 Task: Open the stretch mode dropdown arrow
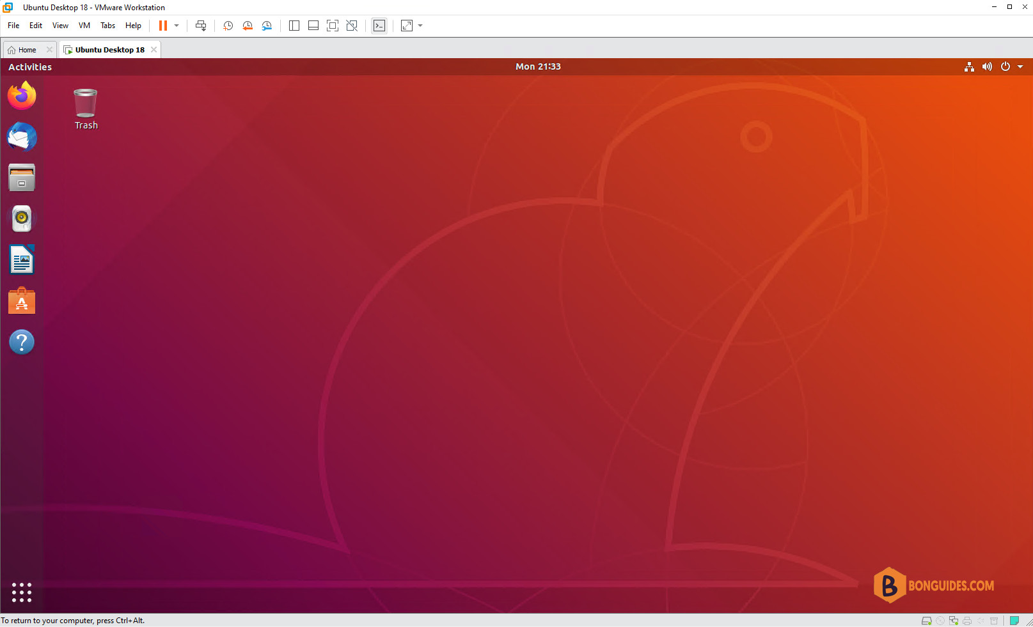click(x=420, y=26)
